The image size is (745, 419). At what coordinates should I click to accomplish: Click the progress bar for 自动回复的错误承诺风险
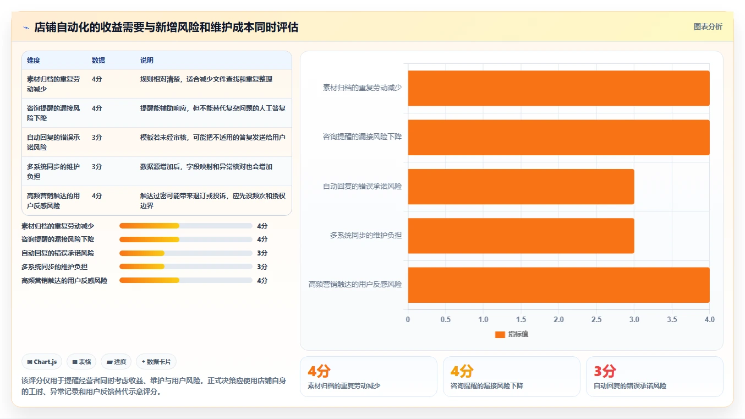point(186,253)
